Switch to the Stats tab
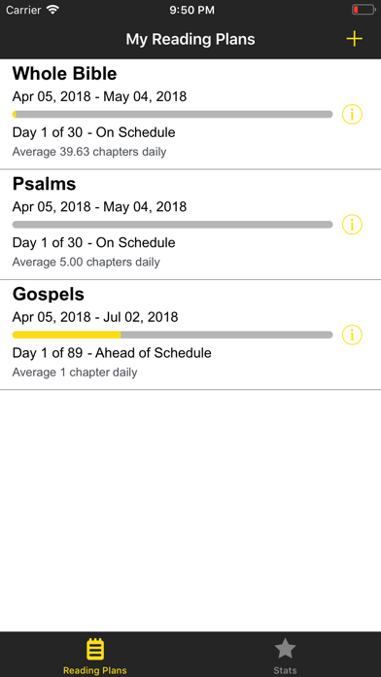This screenshot has height=677, width=381. coord(285,655)
